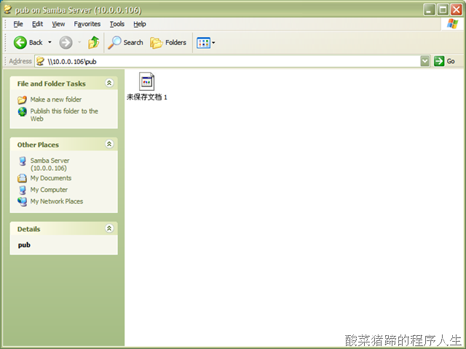Click the My Network Places icon
This screenshot has width=466, height=349.
pos(23,201)
